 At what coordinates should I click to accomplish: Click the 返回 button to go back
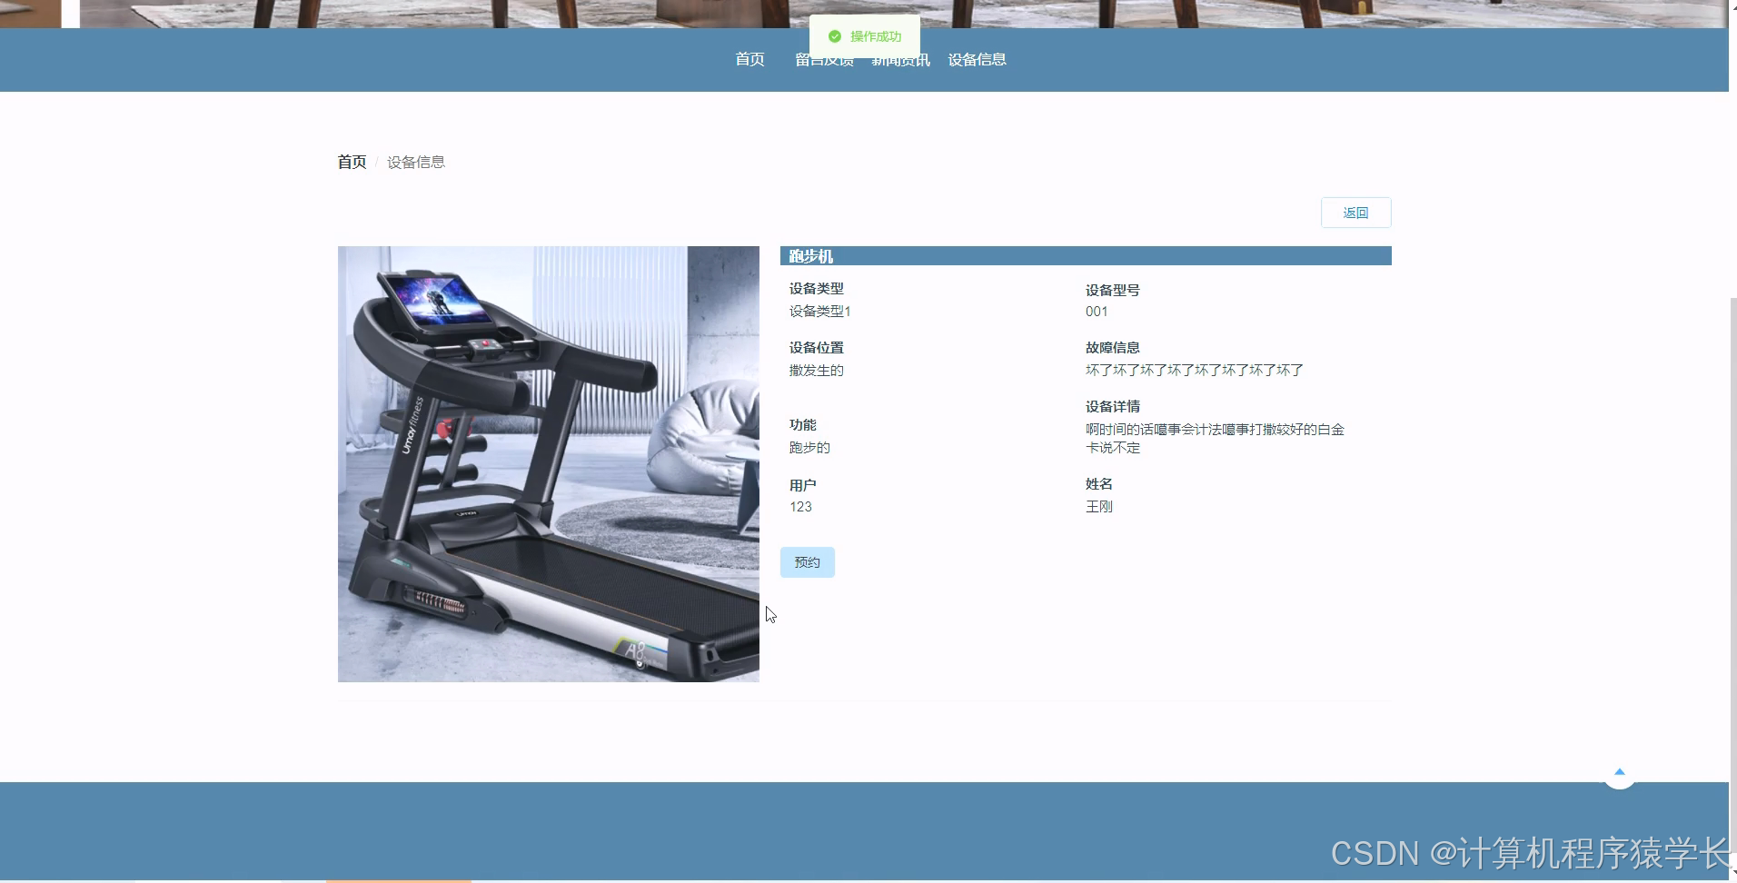pyautogui.click(x=1355, y=212)
